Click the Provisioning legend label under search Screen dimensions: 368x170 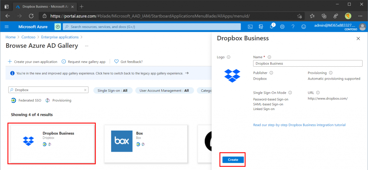(x=62, y=100)
